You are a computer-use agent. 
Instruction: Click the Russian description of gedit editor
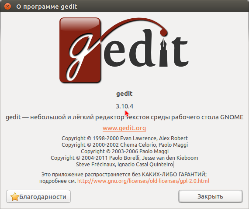pyautogui.click(x=125, y=117)
